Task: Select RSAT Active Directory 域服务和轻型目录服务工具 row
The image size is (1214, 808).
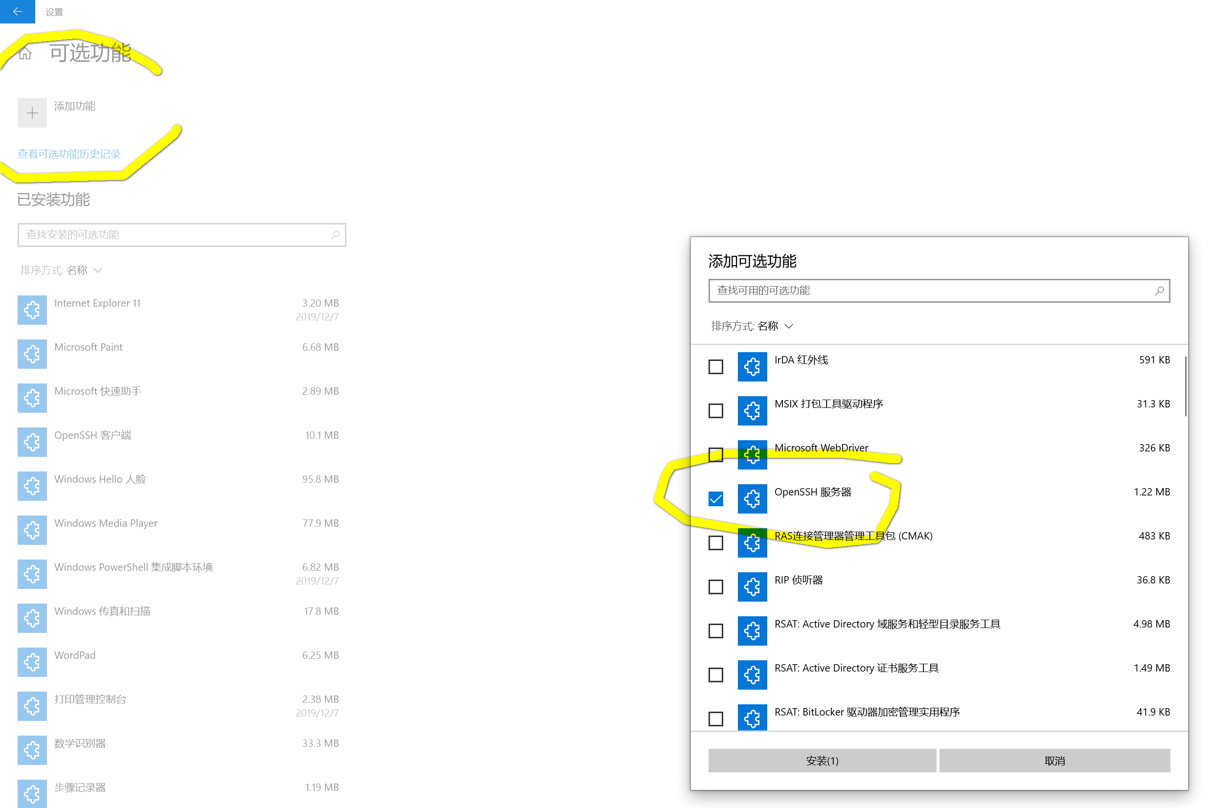Action: (x=939, y=631)
